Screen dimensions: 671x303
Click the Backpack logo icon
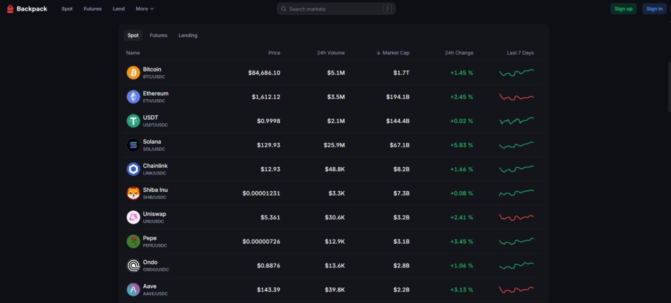10,9
